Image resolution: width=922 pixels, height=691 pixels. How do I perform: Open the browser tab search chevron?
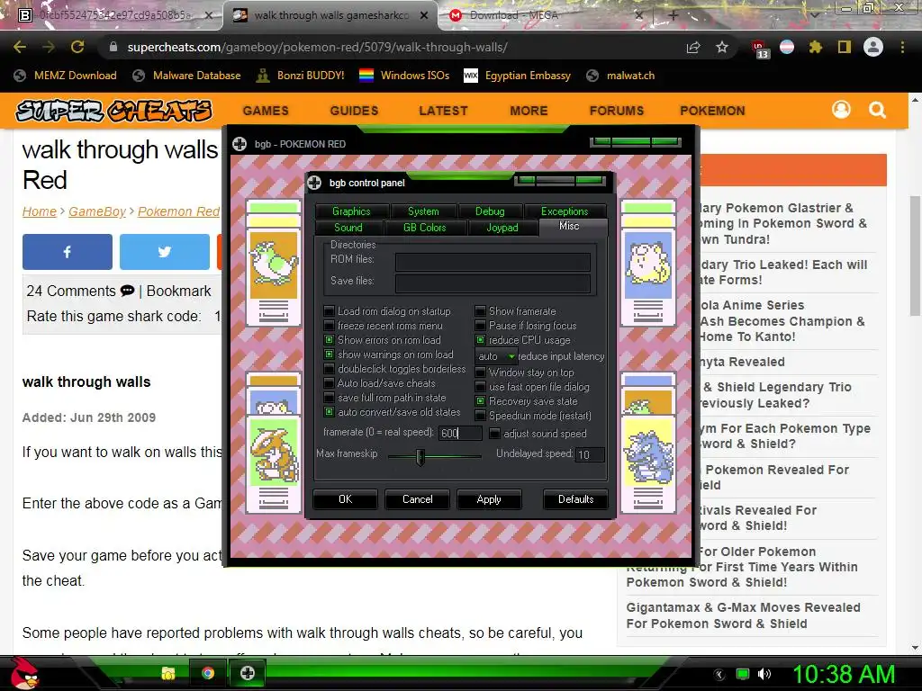814,15
